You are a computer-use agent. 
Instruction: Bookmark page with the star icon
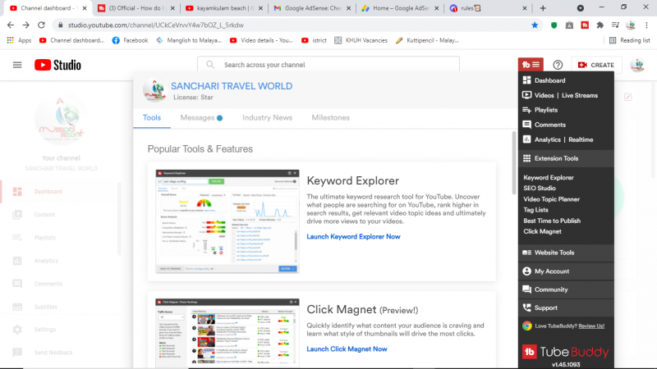click(x=535, y=25)
